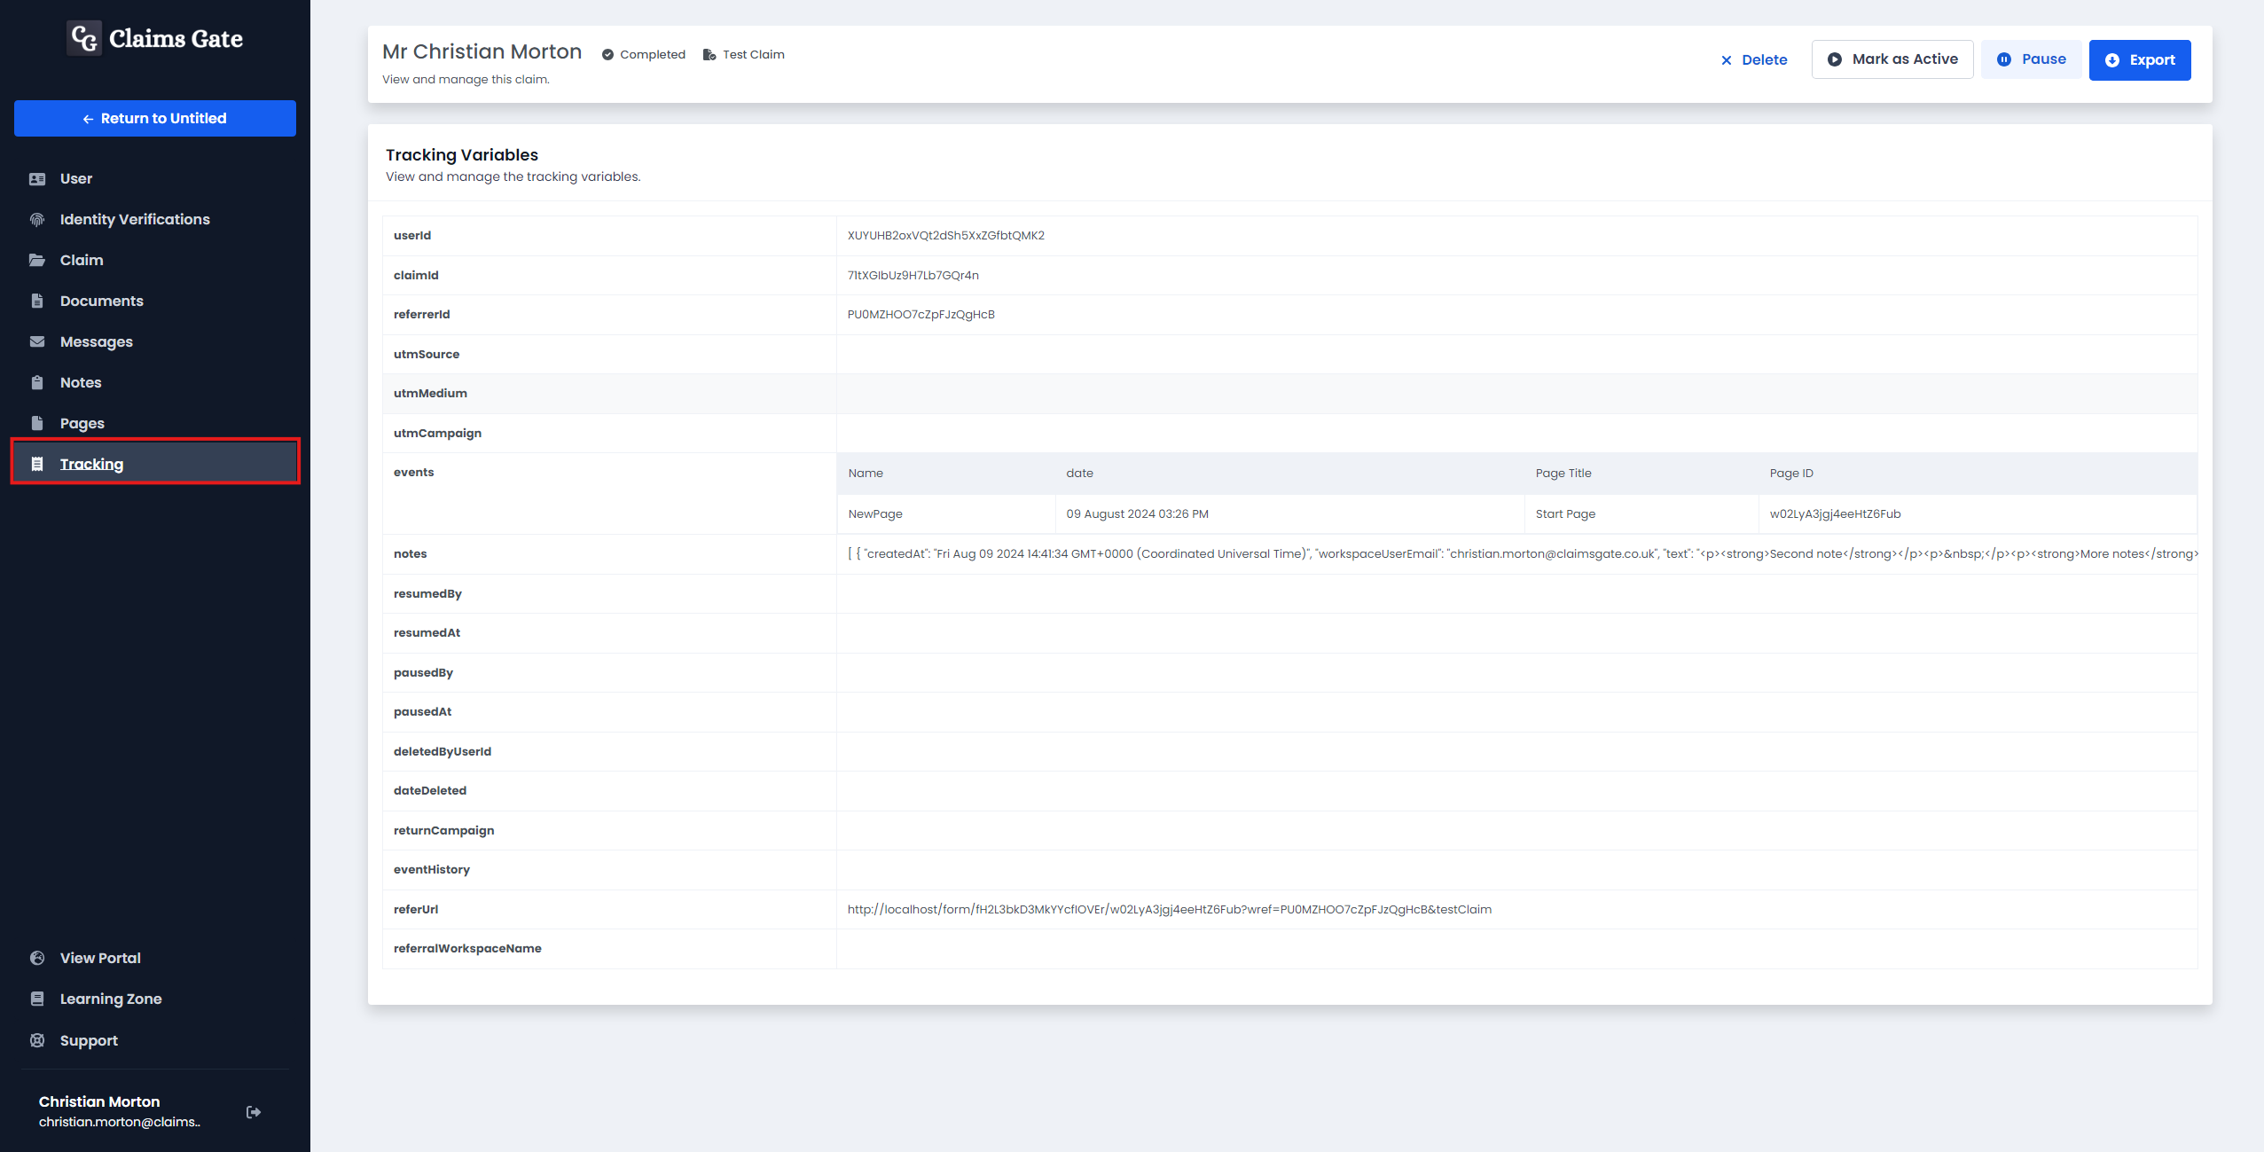Click the Messages icon in sidebar

point(36,341)
